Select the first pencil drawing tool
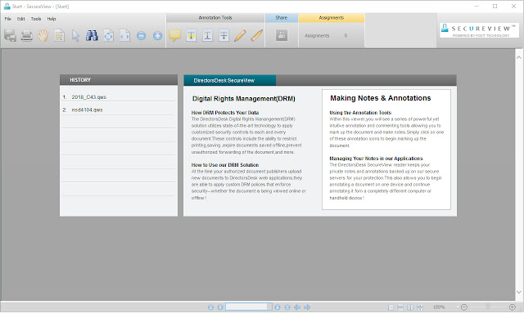 coord(240,35)
